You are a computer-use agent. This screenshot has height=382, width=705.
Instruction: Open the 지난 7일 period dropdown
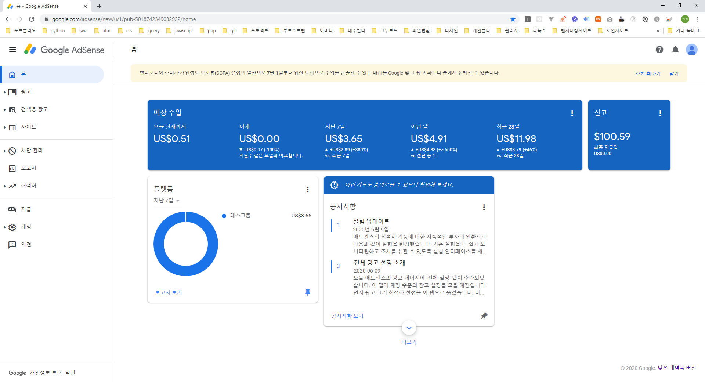pyautogui.click(x=167, y=201)
